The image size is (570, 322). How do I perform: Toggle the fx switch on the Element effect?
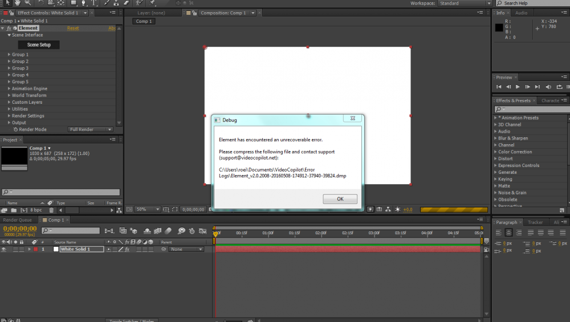9,28
